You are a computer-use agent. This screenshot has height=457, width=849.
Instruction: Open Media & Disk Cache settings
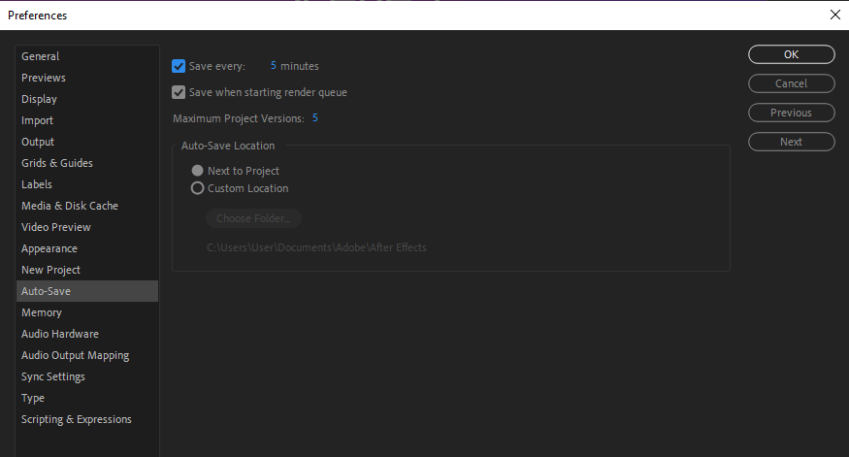click(x=86, y=206)
